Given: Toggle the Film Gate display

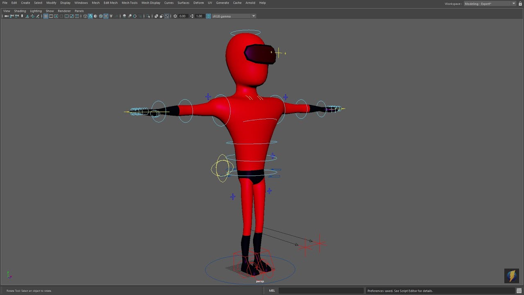Looking at the screenshot, I should click(x=51, y=16).
